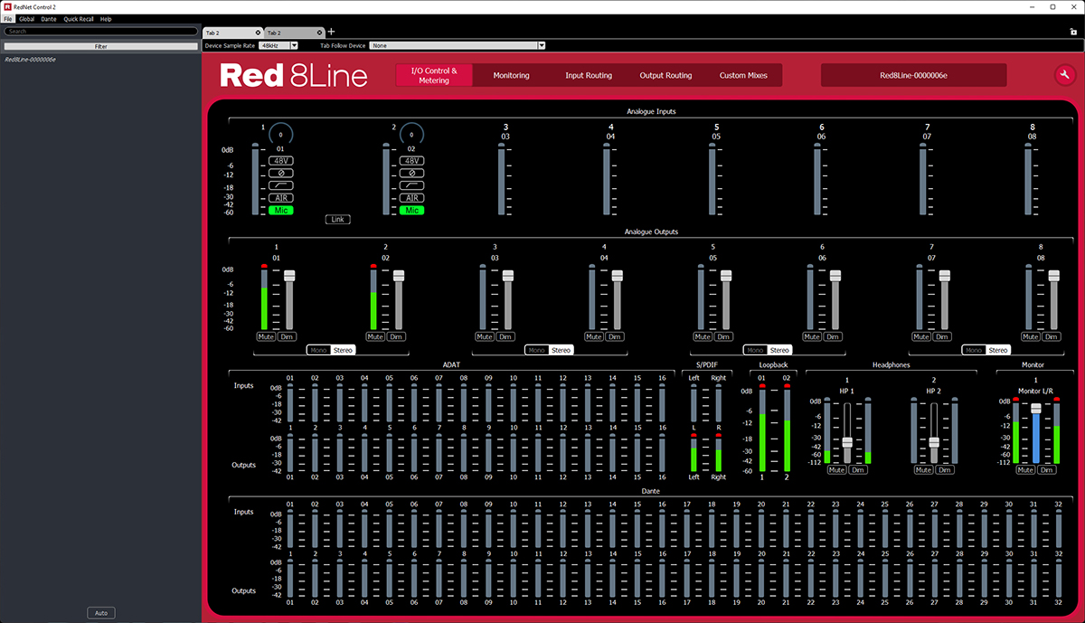Click the Monitor L/R blue volume fader
The width and height of the screenshot is (1085, 623).
(x=1036, y=409)
